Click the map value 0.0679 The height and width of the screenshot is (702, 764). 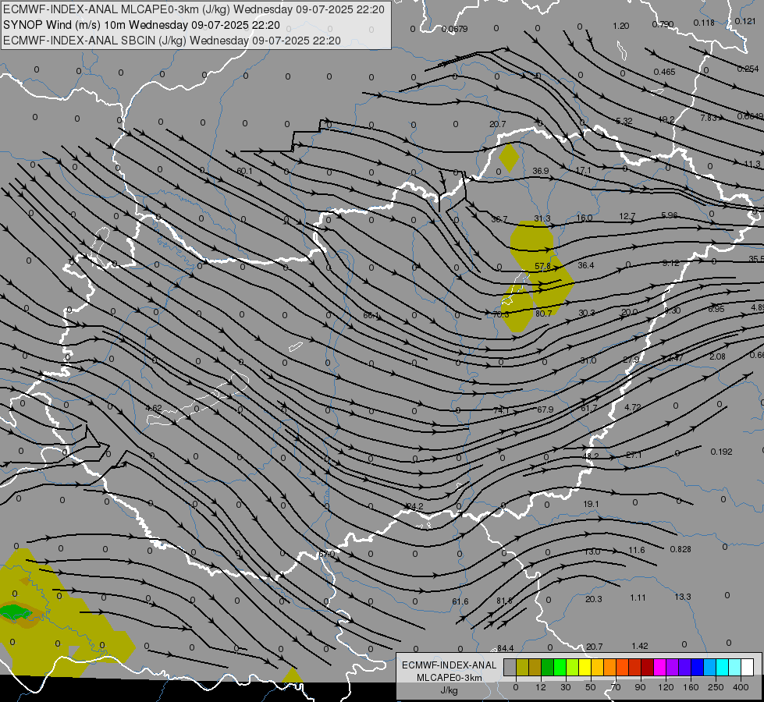(455, 29)
